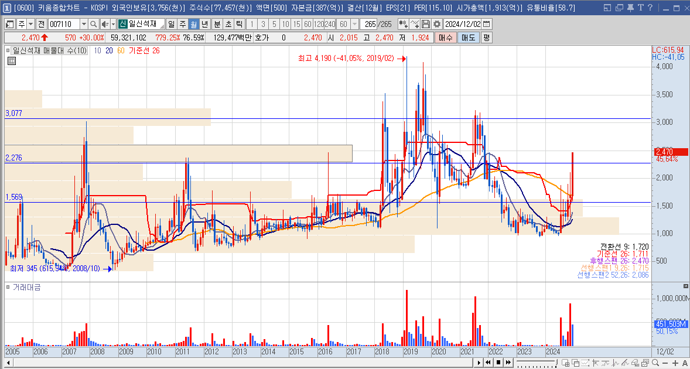Toggle the 평 button beside 매도
This screenshot has height=369, width=690.
pos(486,38)
